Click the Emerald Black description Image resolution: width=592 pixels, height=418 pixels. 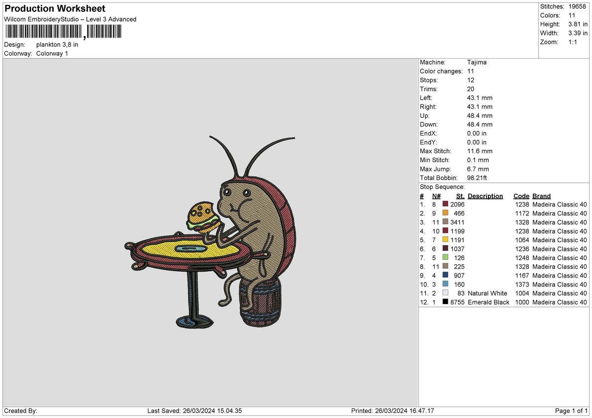(x=488, y=302)
